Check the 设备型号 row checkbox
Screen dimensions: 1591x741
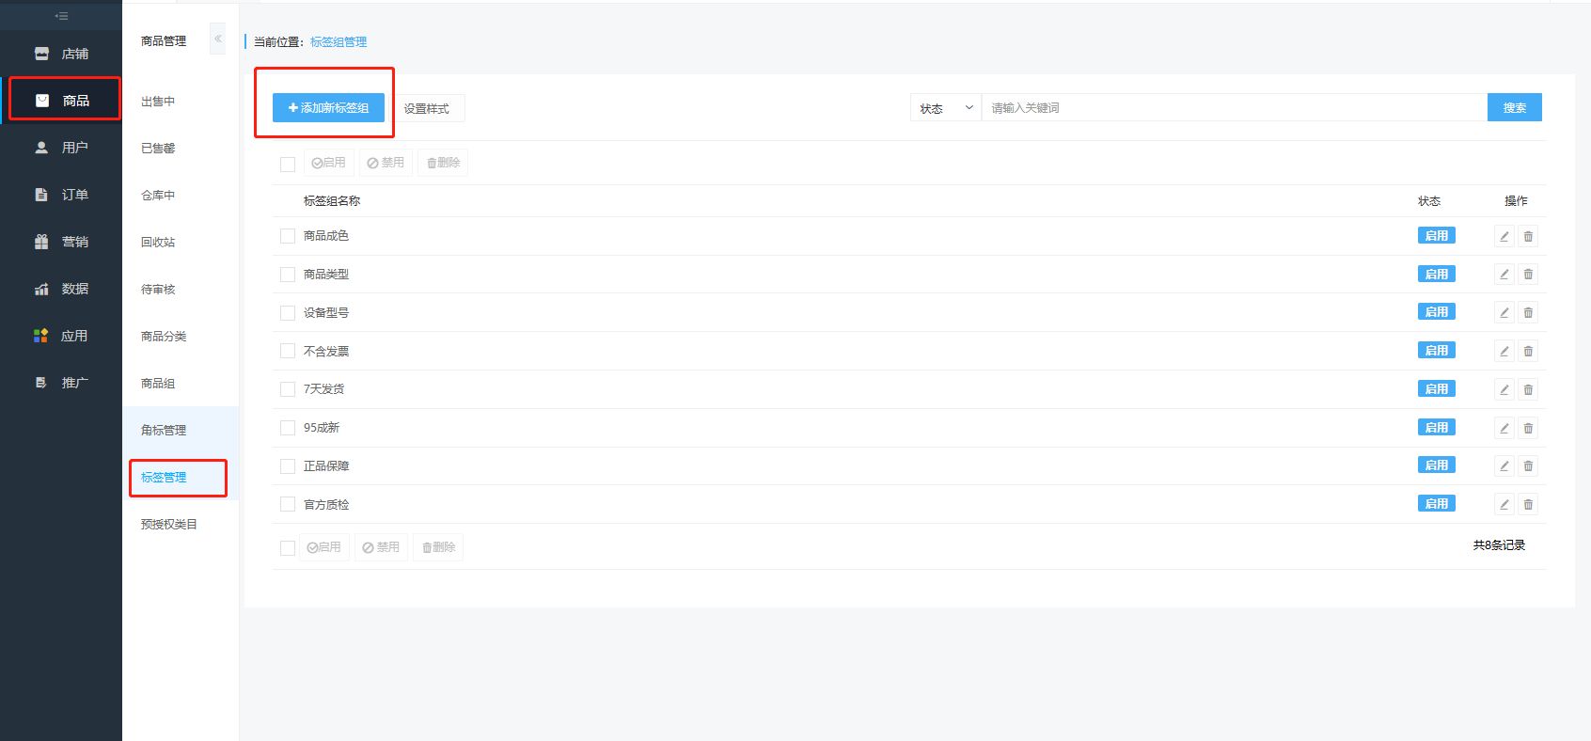(288, 313)
